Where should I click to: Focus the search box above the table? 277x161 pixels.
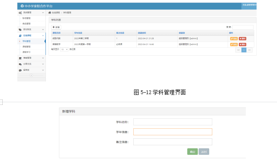pos(243,27)
